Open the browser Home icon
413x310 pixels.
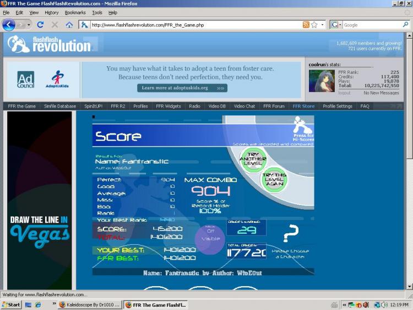[x=69, y=25]
